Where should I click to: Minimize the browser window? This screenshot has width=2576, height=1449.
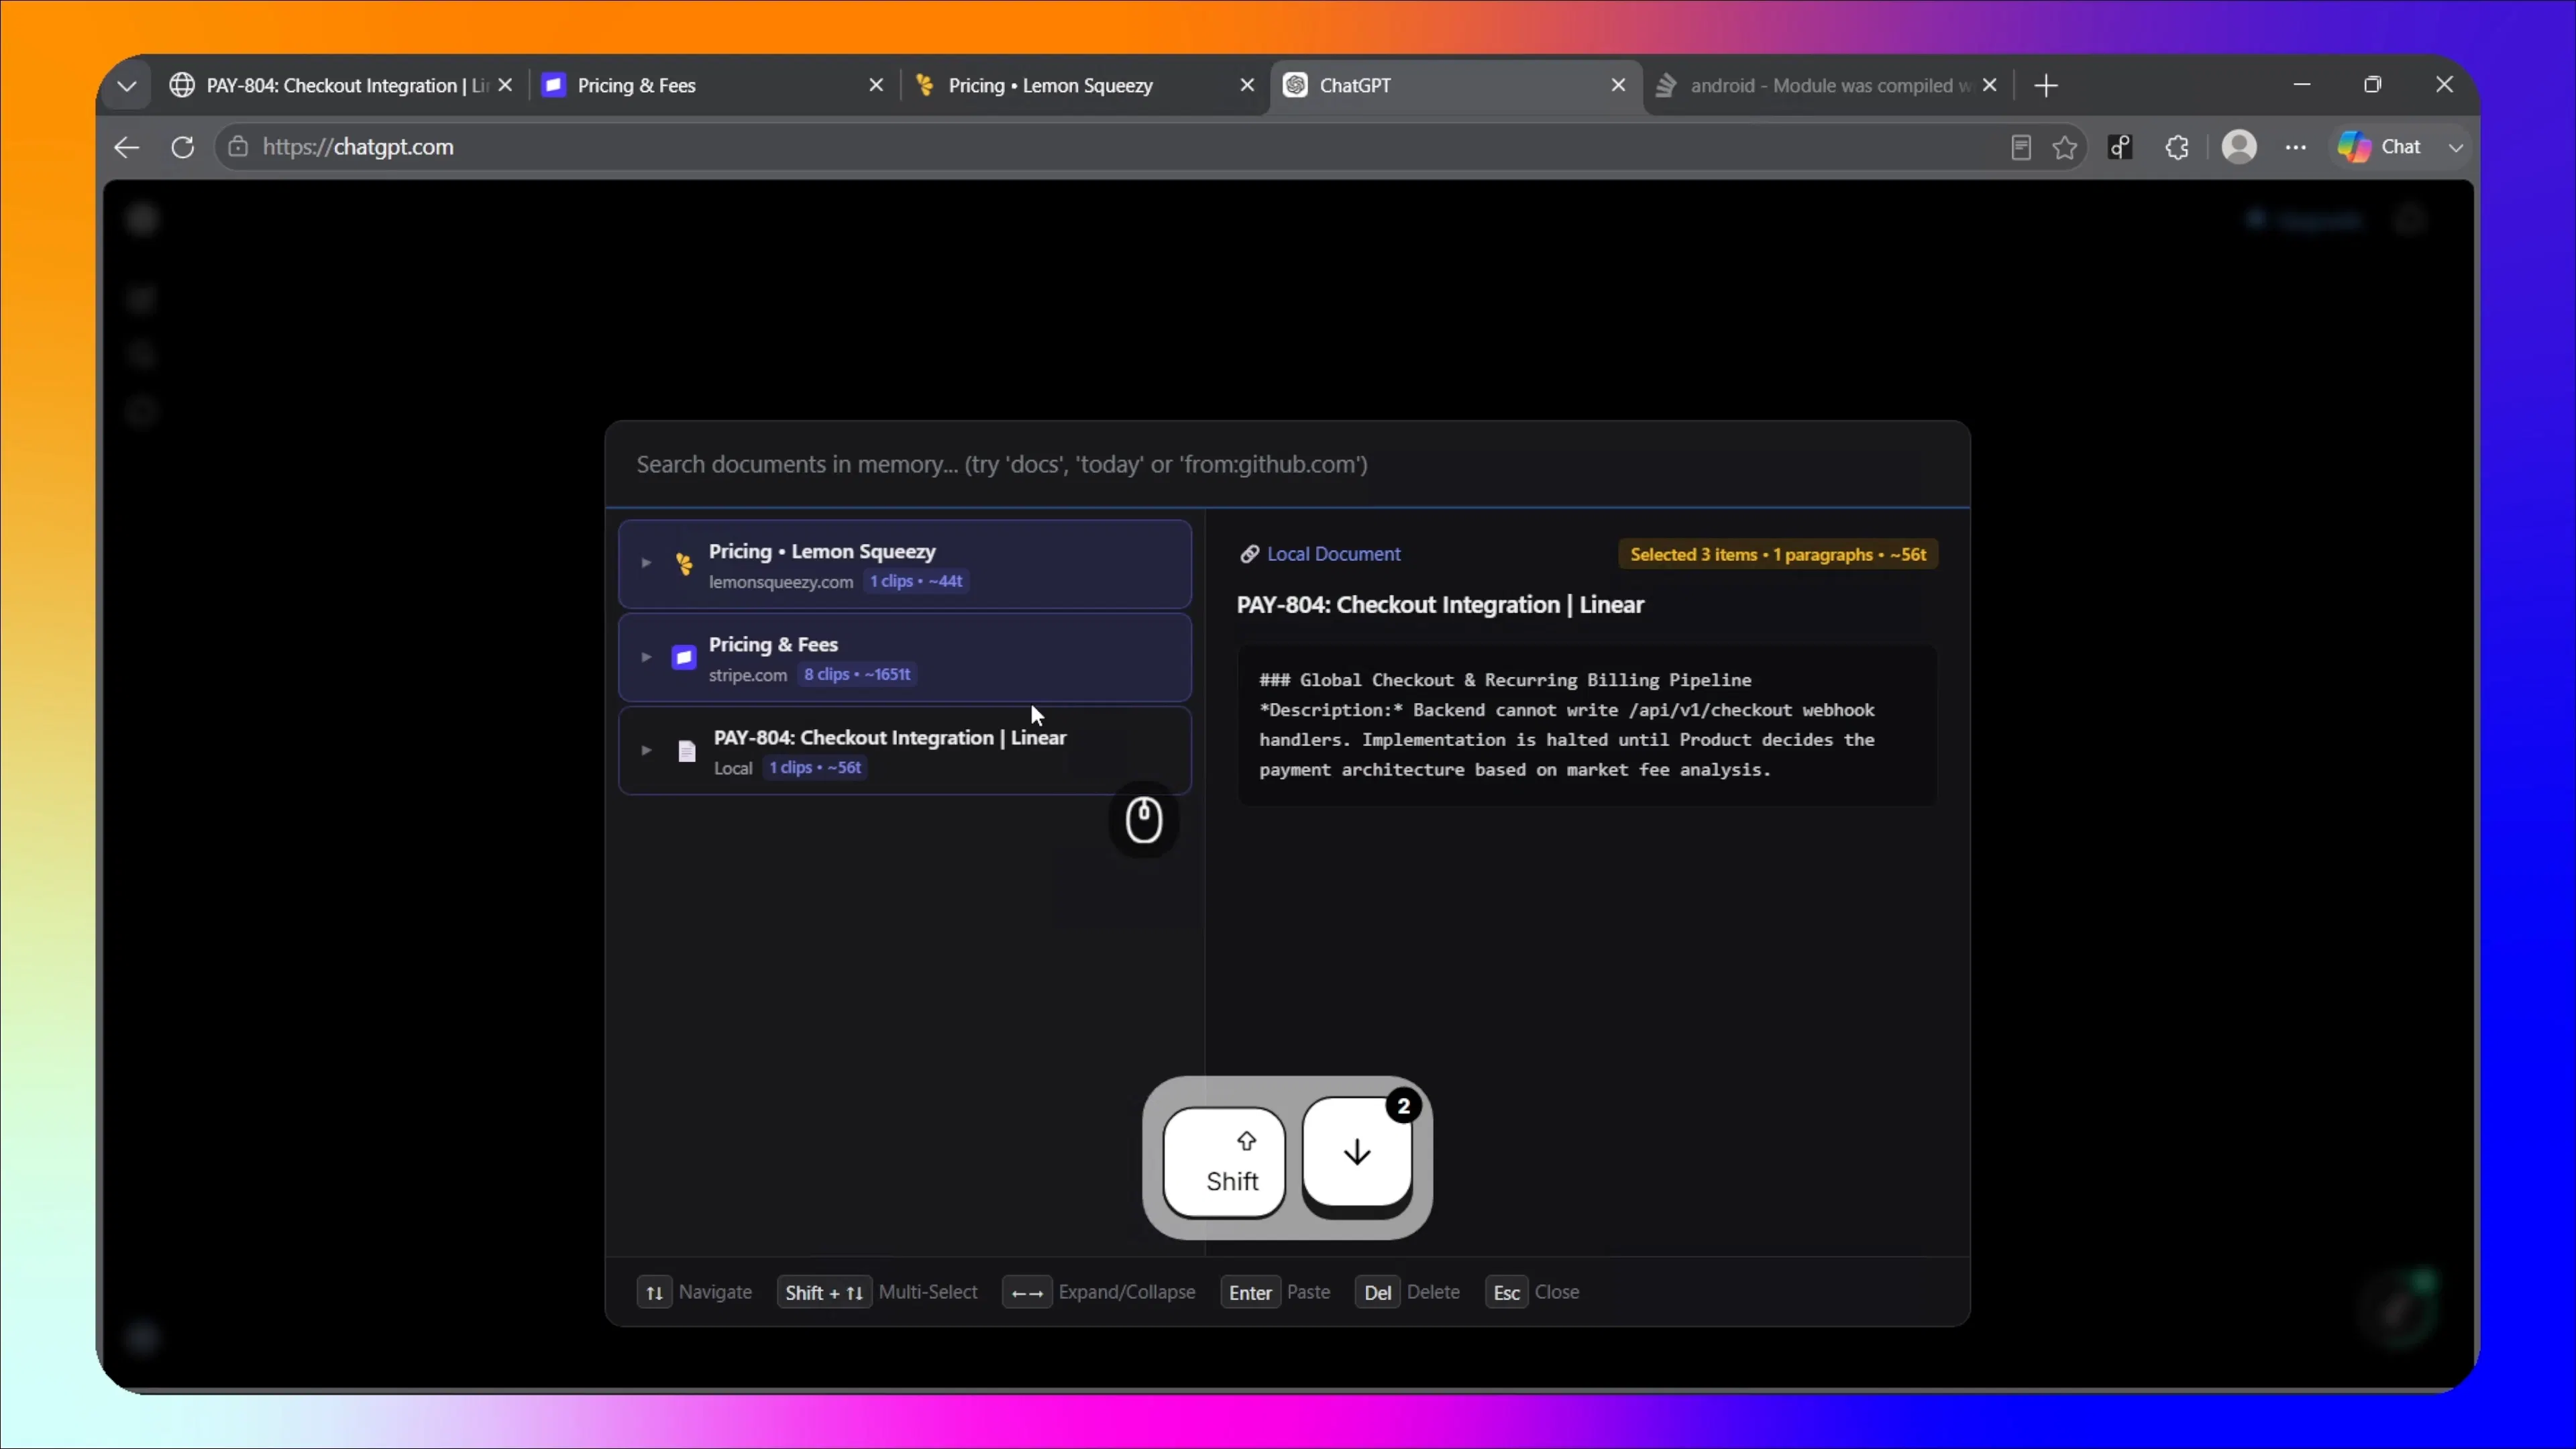coord(2302,85)
